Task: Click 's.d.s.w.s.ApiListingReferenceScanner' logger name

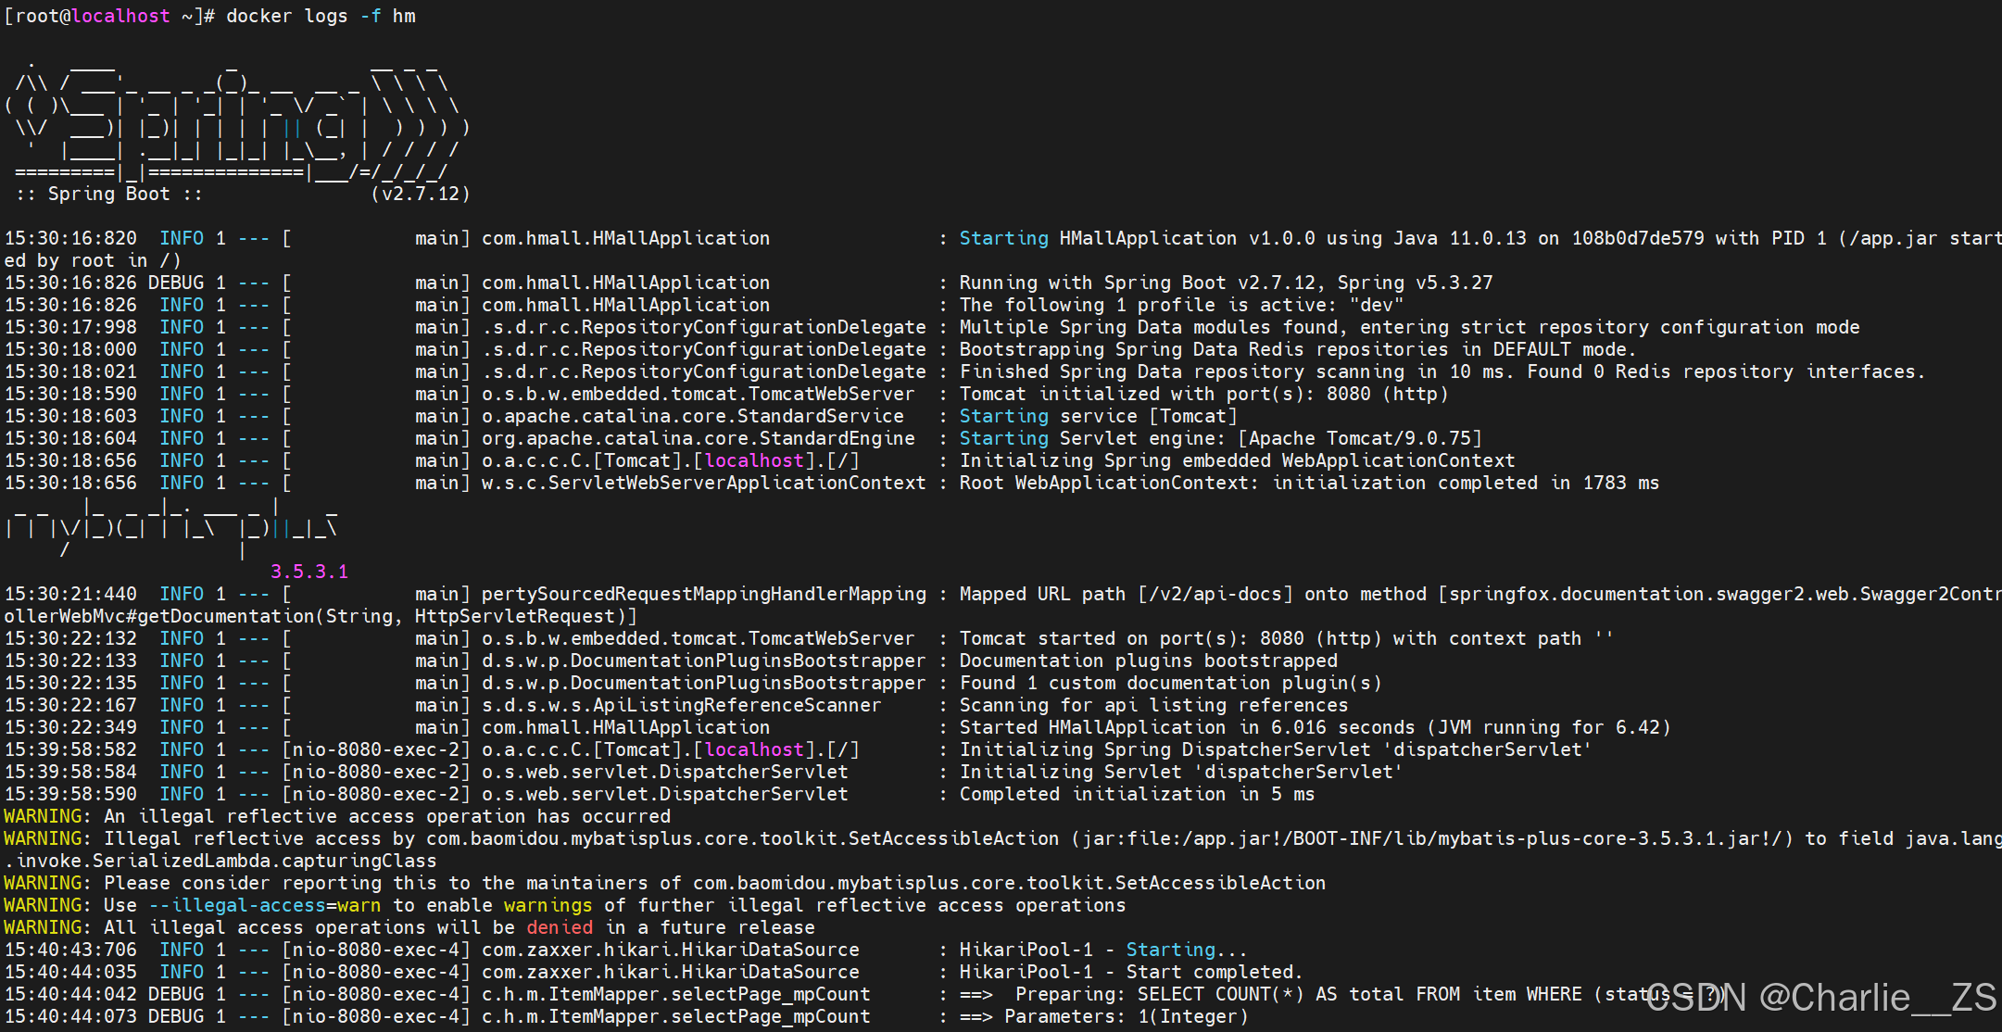Action: (682, 705)
